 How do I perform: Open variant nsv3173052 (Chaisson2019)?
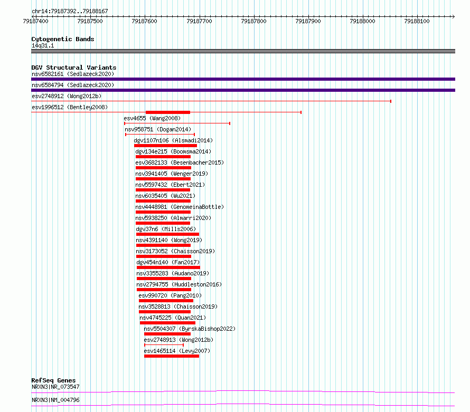[x=175, y=251]
